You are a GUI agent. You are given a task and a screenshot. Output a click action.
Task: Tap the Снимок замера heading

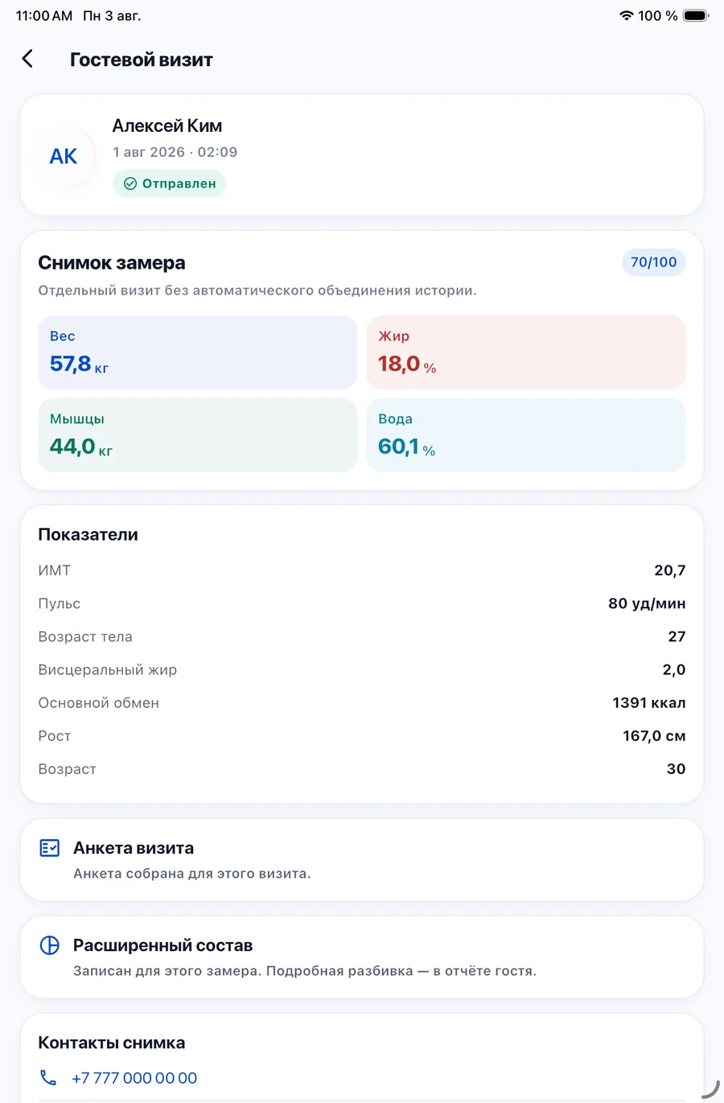(x=112, y=262)
